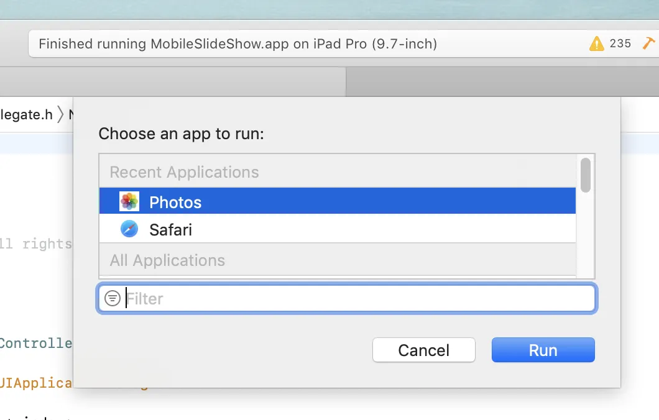The width and height of the screenshot is (659, 420).
Task: Click the 'll rights' comment line in the editor
Action: 35,244
